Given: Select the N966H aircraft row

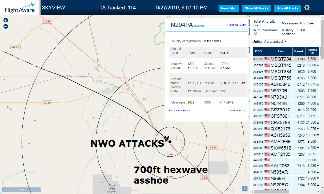Looking at the screenshot, I should point(286,178).
